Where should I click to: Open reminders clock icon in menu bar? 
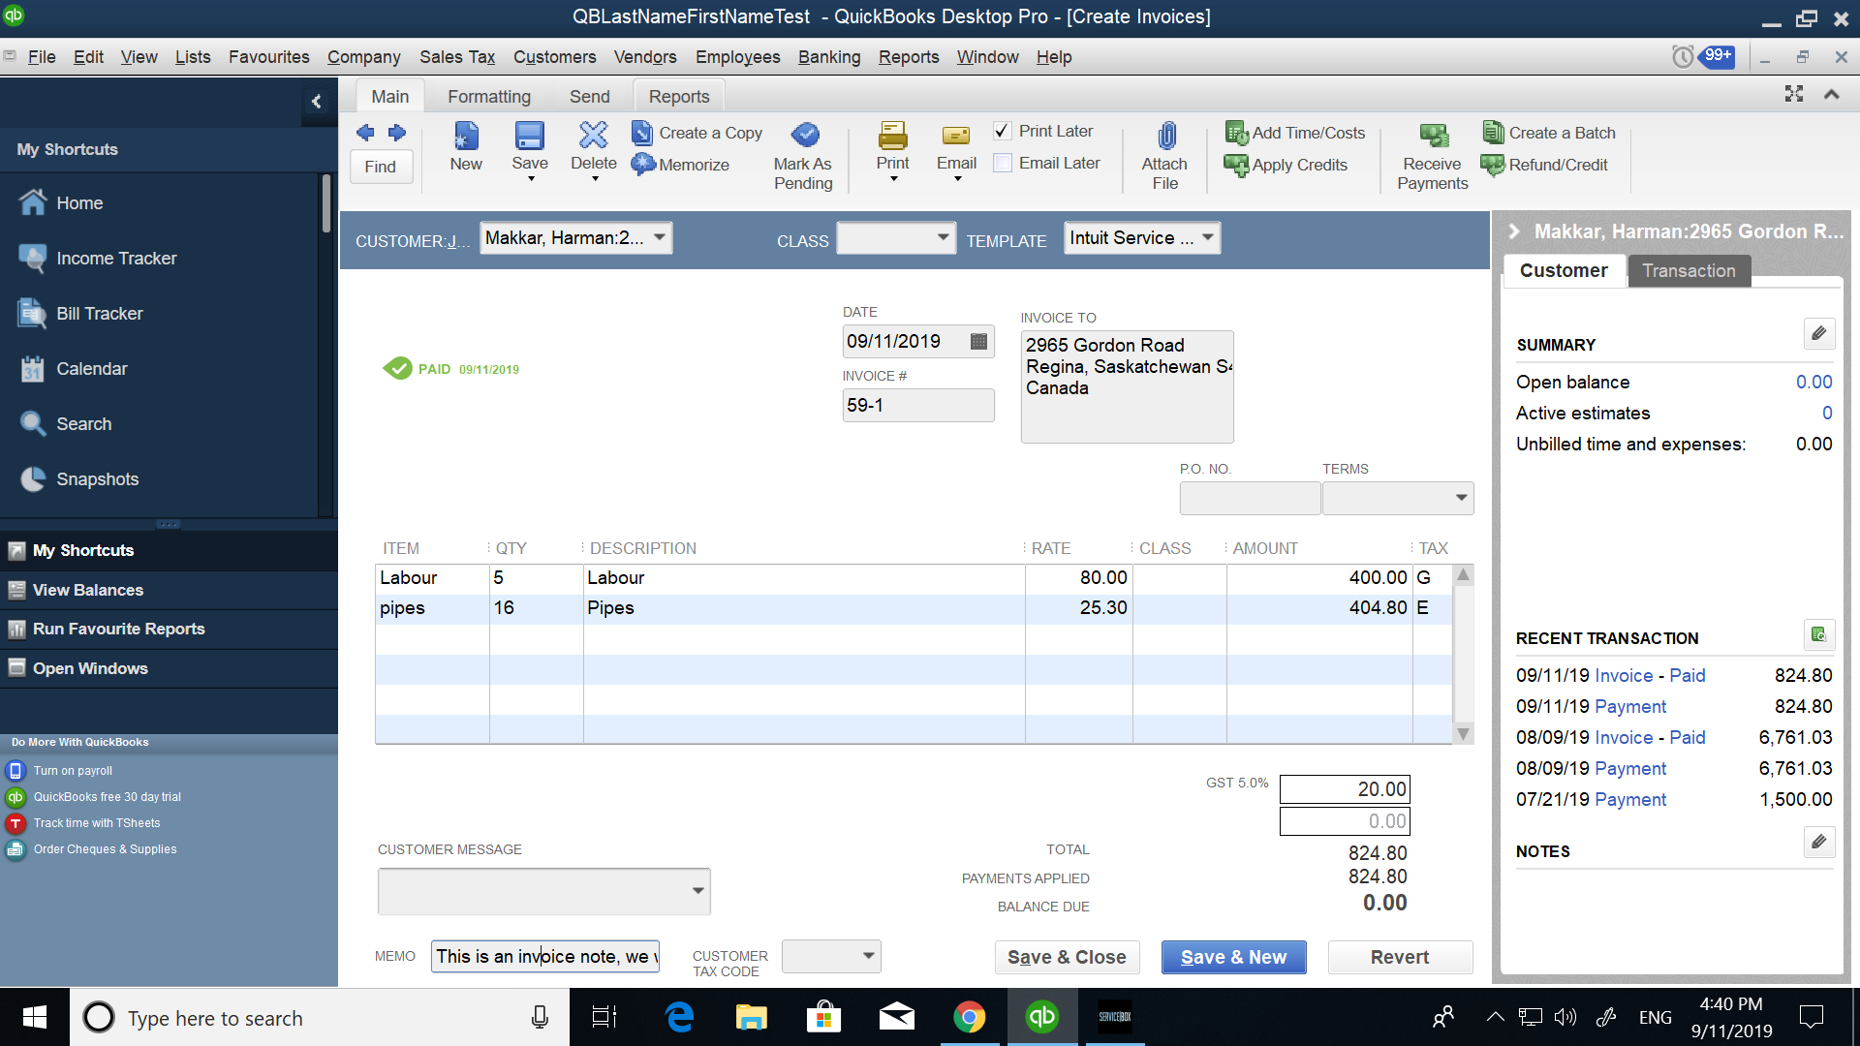[1684, 57]
